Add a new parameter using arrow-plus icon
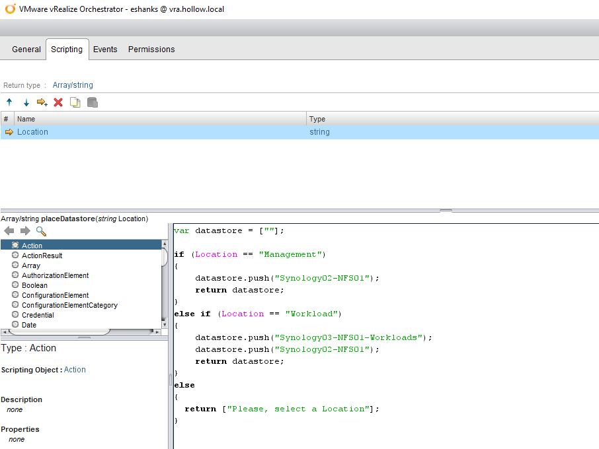The height and width of the screenshot is (449, 599). click(42, 102)
